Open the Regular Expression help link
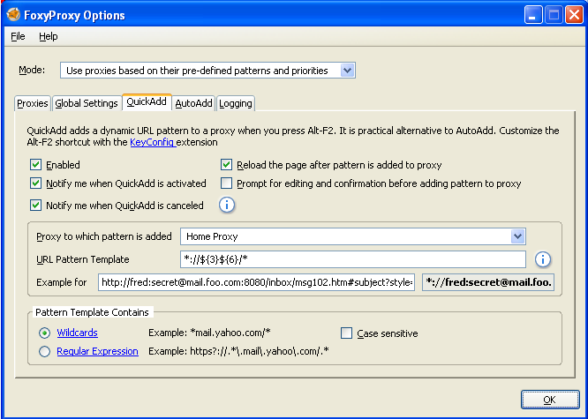 [x=97, y=352]
